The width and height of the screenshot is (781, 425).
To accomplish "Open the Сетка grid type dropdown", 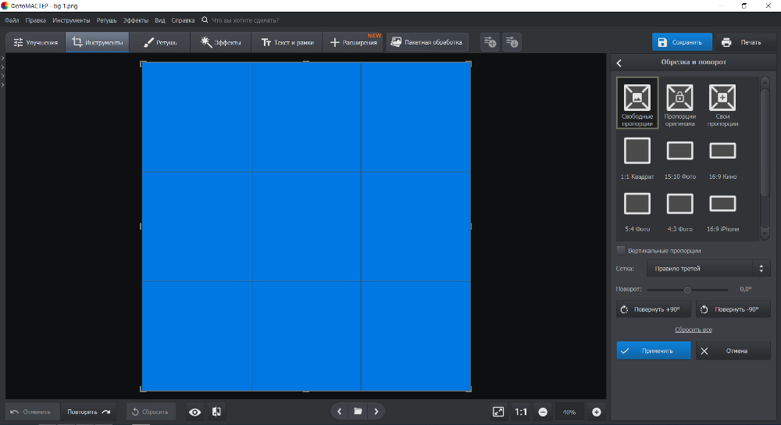I will [x=708, y=269].
